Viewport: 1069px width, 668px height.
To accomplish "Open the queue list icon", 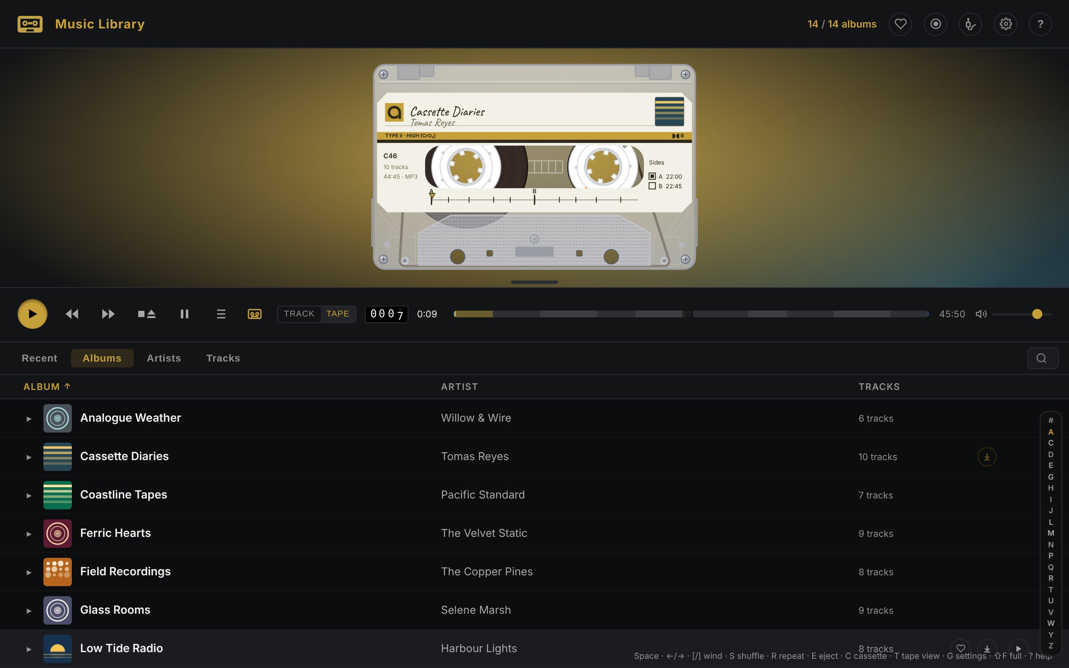I will click(221, 314).
